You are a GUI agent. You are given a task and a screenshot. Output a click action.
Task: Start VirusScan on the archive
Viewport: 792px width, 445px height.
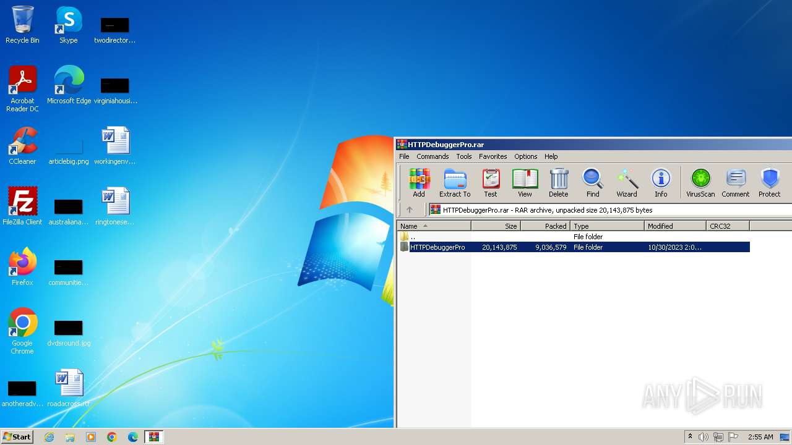click(700, 183)
